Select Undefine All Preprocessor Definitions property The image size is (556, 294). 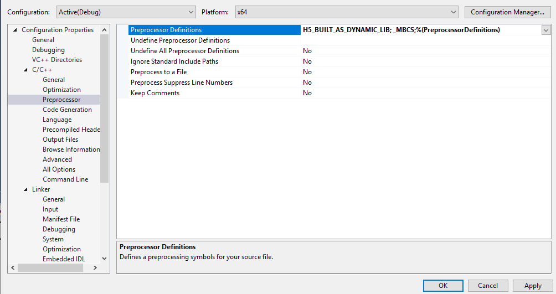pos(214,51)
